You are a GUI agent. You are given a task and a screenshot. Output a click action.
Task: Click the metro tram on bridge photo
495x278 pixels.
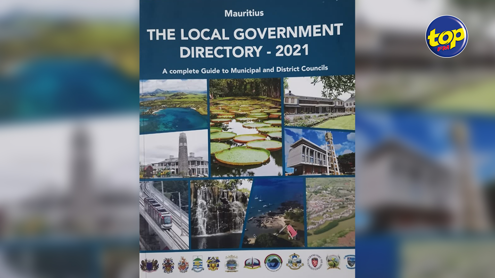point(164,215)
